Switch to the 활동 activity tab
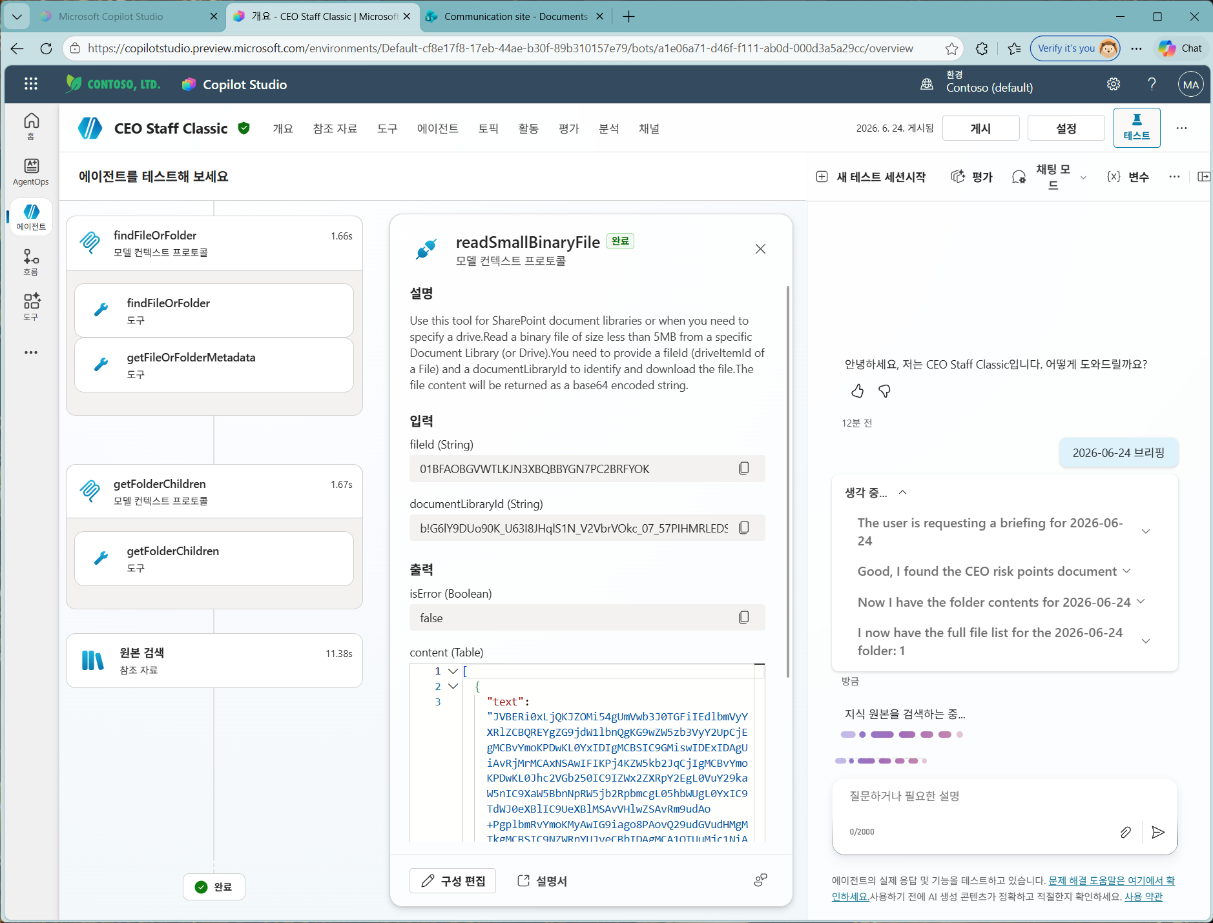Image resolution: width=1213 pixels, height=923 pixels. [x=528, y=128]
